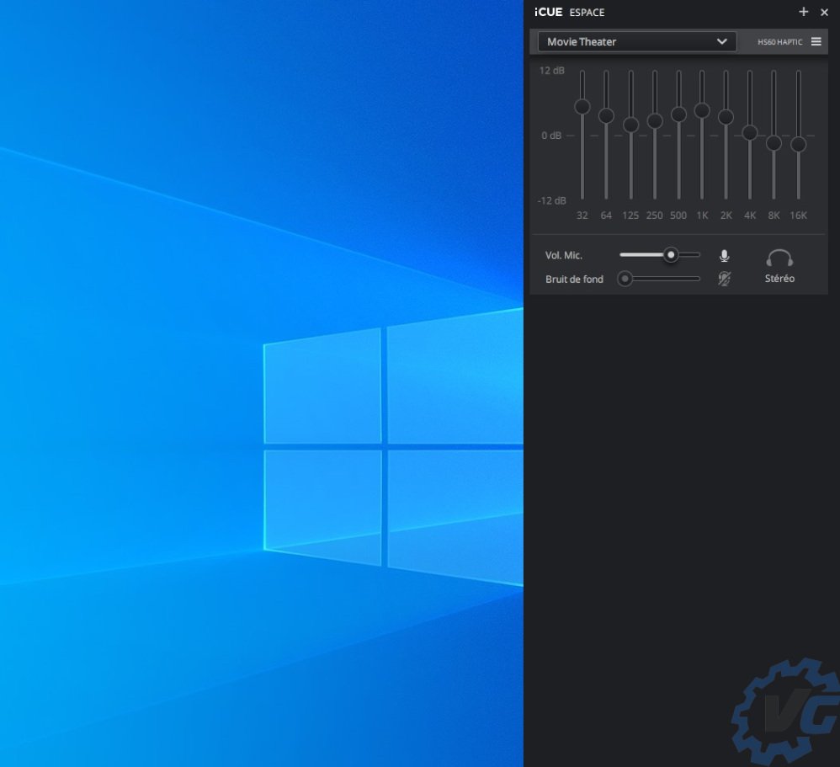840x767 pixels.
Task: Click the 64 Hz equalizer slider knob
Action: (606, 115)
